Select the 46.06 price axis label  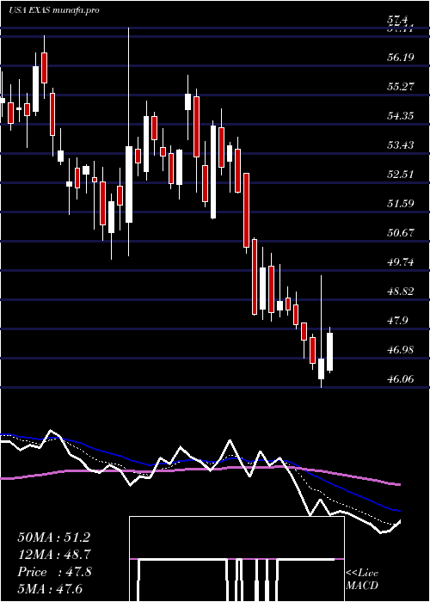401,379
